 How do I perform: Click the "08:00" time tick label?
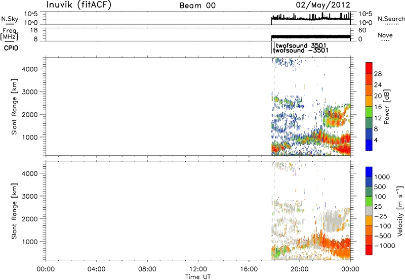147,269
